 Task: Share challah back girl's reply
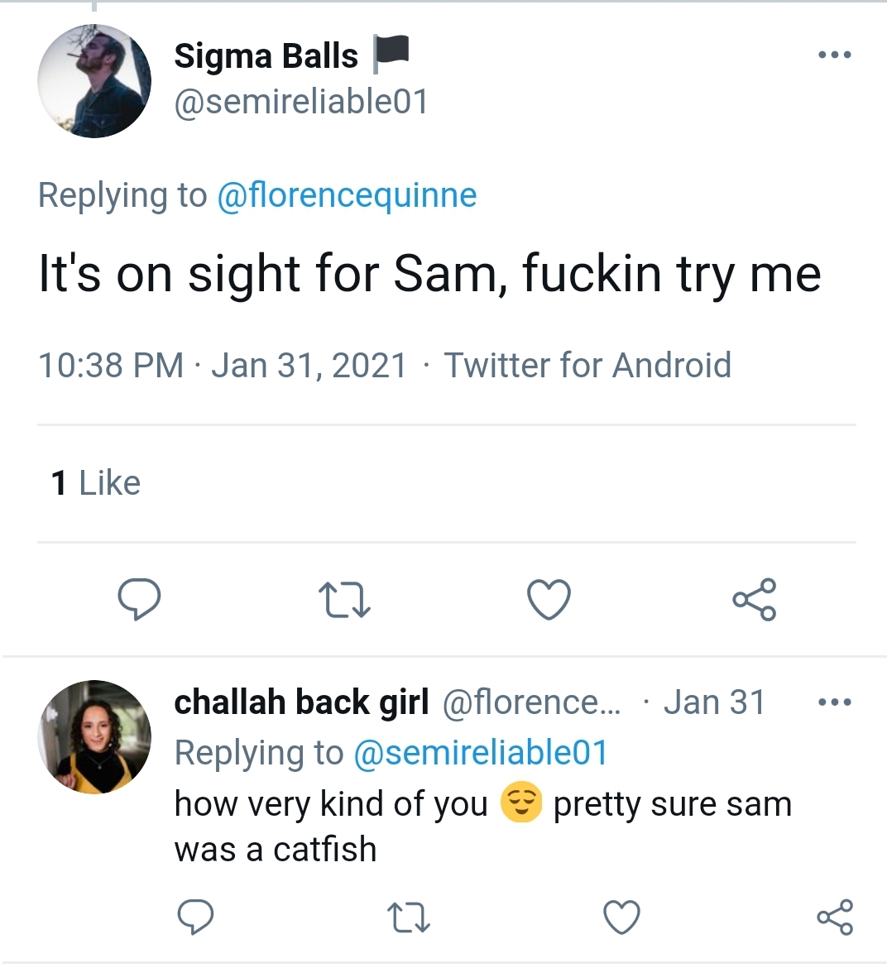click(x=835, y=917)
